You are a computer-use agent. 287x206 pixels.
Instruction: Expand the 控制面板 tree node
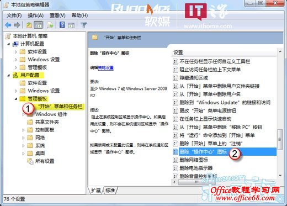click(23, 130)
